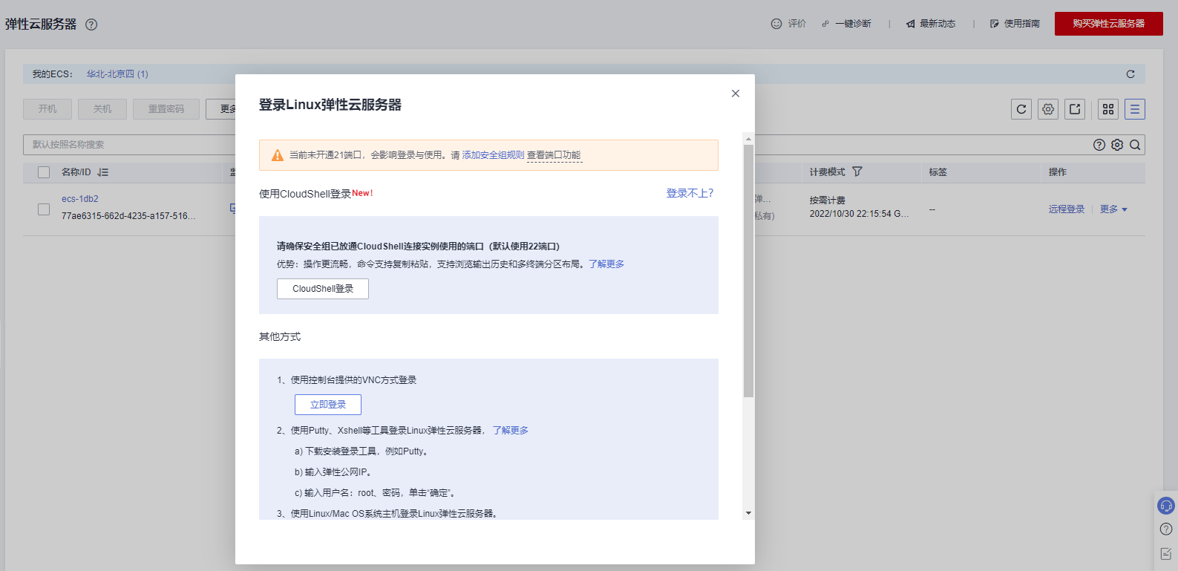Open the 使用指南 guide
This screenshot has width=1178, height=571.
pyautogui.click(x=1015, y=24)
